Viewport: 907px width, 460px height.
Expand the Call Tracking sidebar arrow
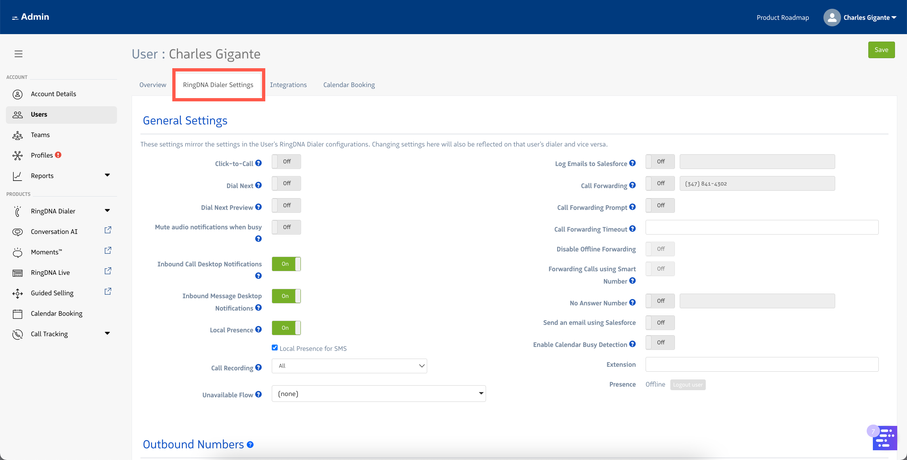click(x=107, y=333)
